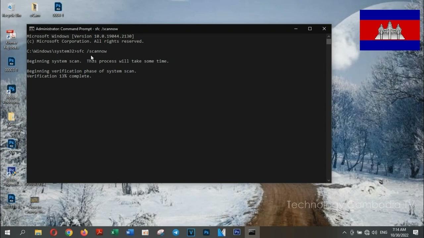424x238 pixels.
Task: Click the Microsoft Corporation copyright line
Action: click(85, 41)
